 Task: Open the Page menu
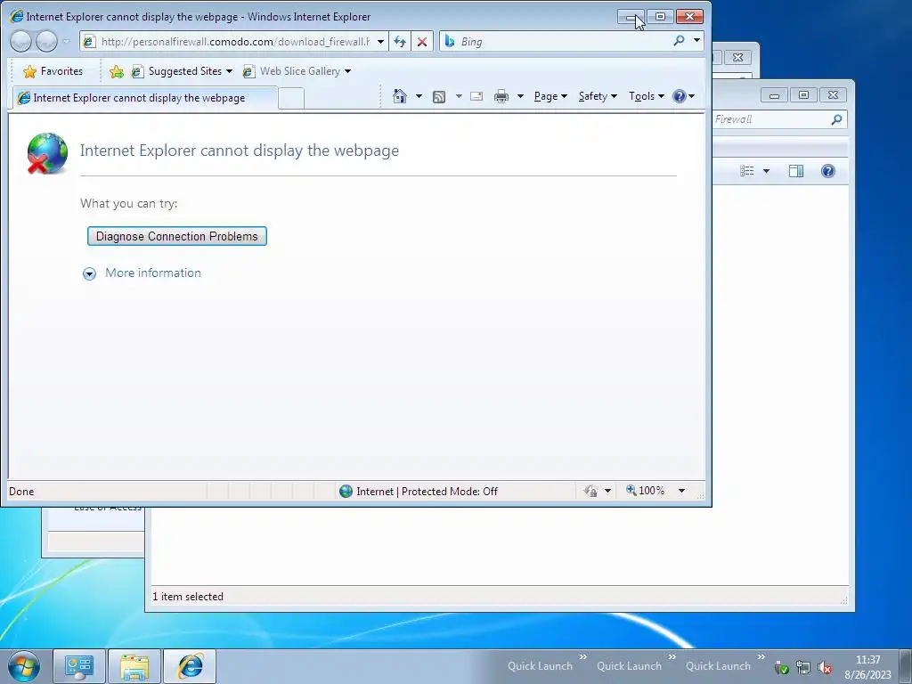(x=550, y=96)
